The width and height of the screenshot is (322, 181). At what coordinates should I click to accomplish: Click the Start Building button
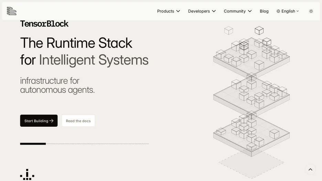(x=39, y=121)
